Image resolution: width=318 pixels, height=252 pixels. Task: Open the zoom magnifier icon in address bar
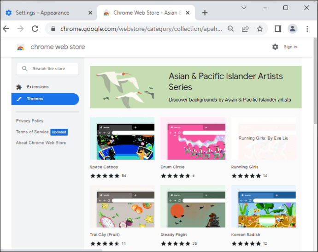coord(230,29)
